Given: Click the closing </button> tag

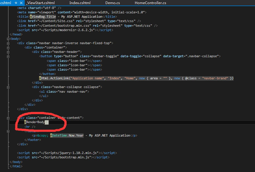Looking at the screenshot, I should coord(47,74).
